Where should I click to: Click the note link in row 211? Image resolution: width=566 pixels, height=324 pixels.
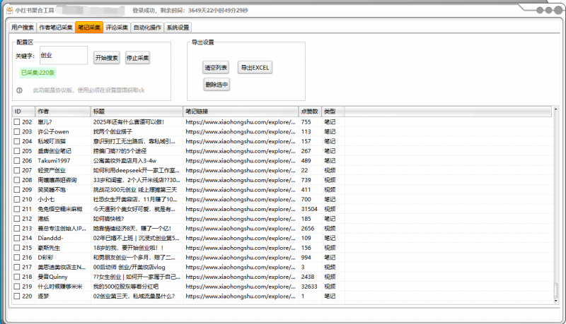(241, 209)
